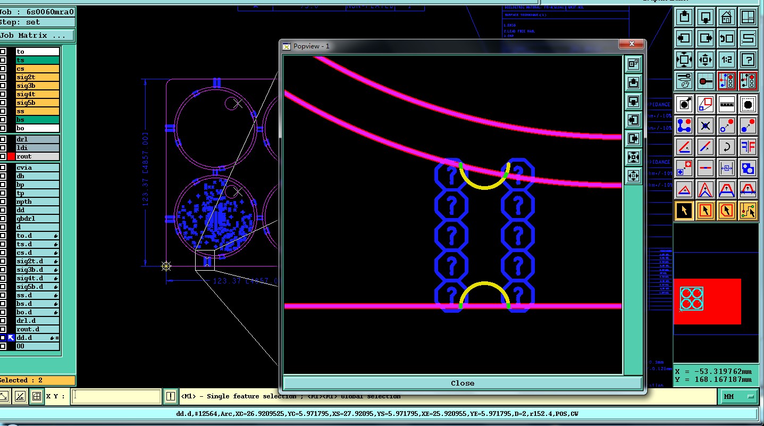Click the pan left view icon
Image resolution: width=764 pixels, height=426 pixels.
(684, 38)
